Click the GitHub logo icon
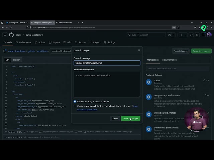The width and height of the screenshot is (214, 160). 11,35
